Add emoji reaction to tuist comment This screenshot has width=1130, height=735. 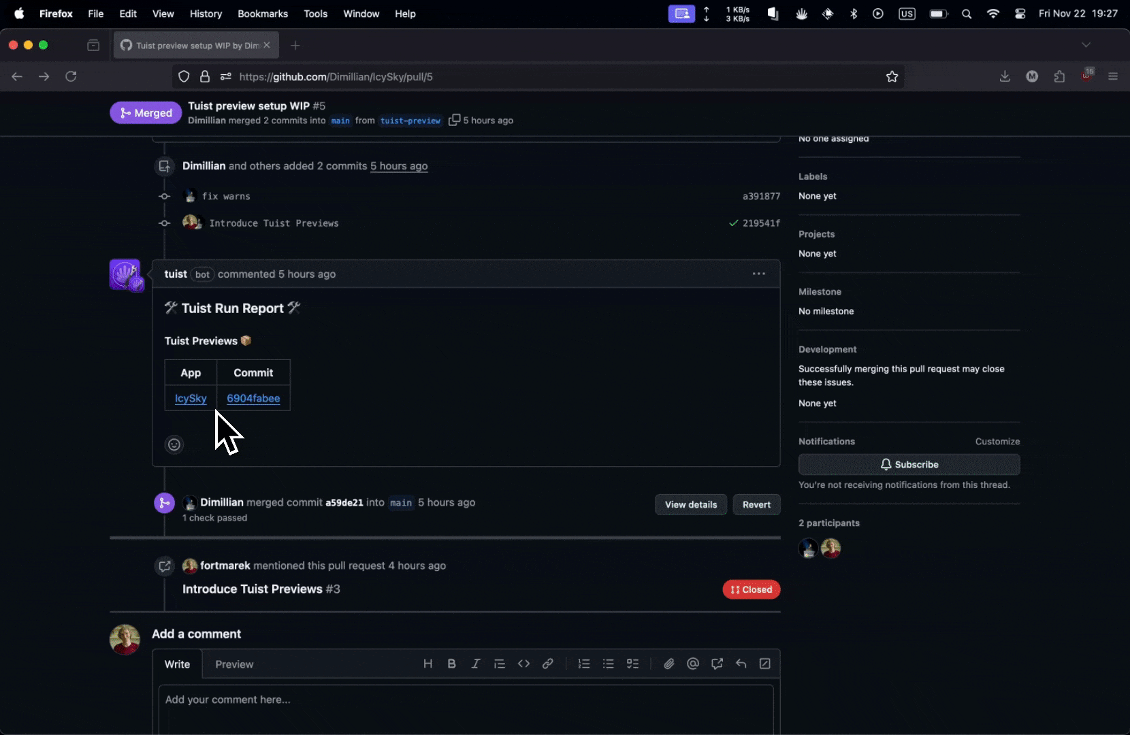click(x=174, y=444)
